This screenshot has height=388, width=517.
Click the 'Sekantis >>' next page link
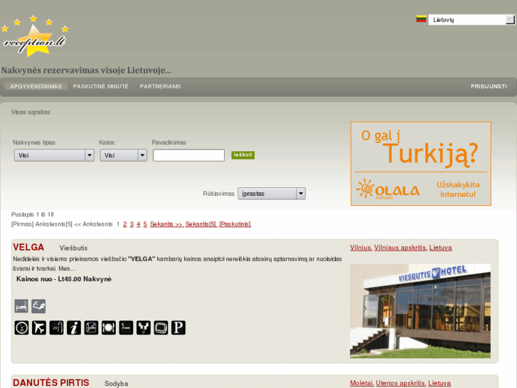(x=166, y=224)
